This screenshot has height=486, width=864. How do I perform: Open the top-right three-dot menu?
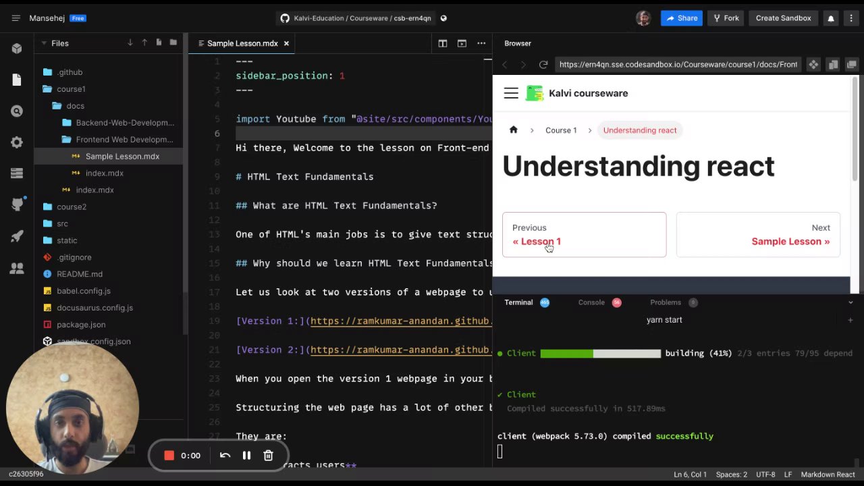[x=850, y=18]
